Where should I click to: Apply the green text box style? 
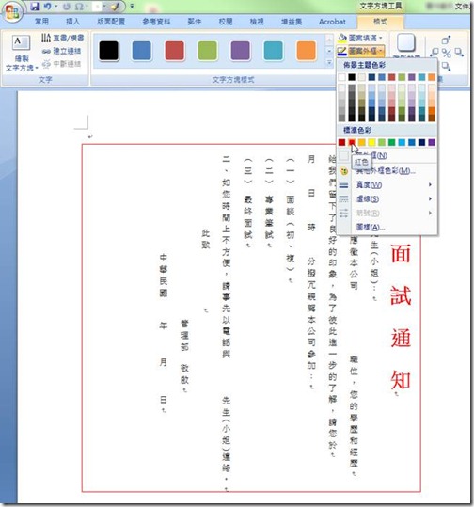click(x=208, y=51)
